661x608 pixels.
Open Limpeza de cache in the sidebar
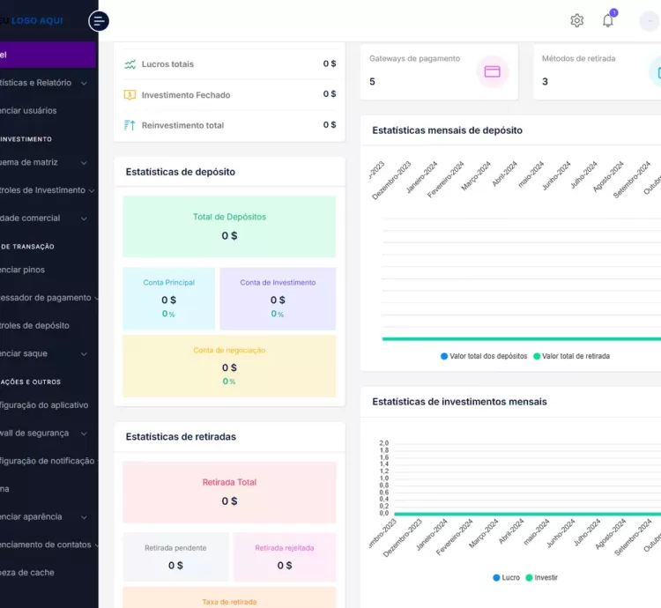(x=27, y=573)
